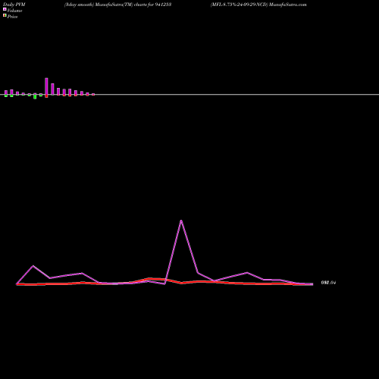This screenshot has width=379, height=379.
Task: Click the price value label beside the chart line end
Action: 328,283
